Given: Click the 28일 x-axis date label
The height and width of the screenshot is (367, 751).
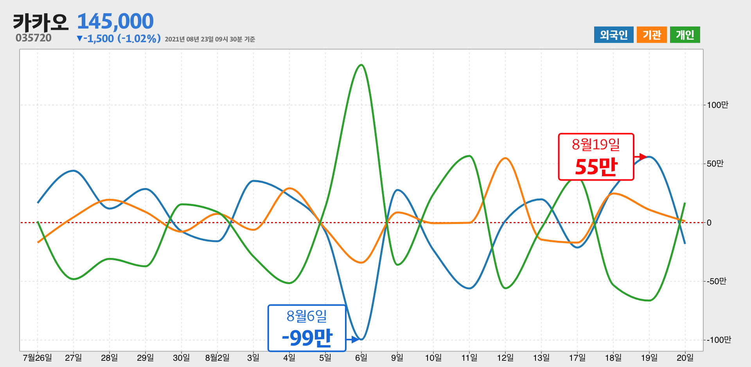Looking at the screenshot, I should pos(110,358).
